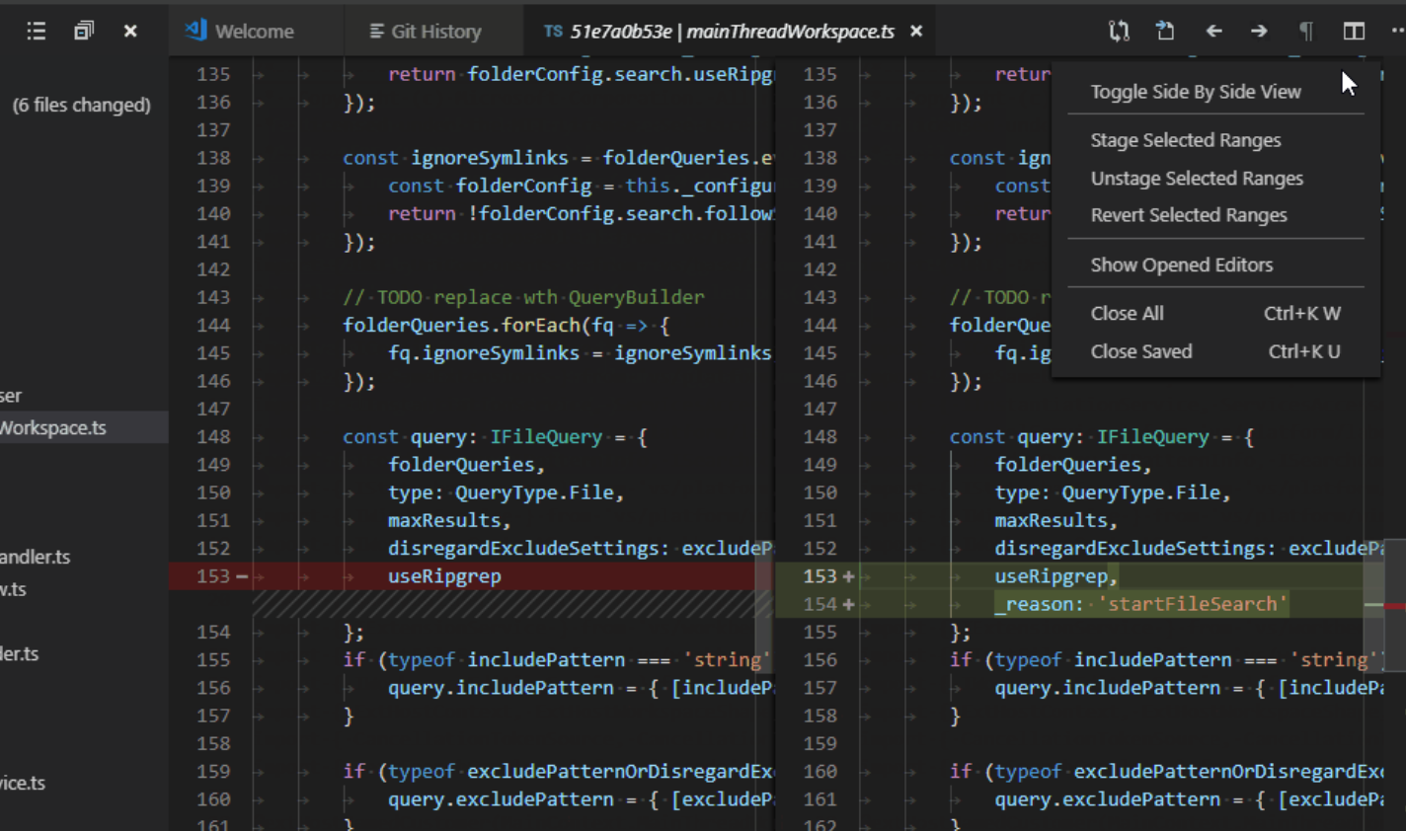
Task: Choose Toggle Side By Side View
Action: pyautogui.click(x=1196, y=92)
